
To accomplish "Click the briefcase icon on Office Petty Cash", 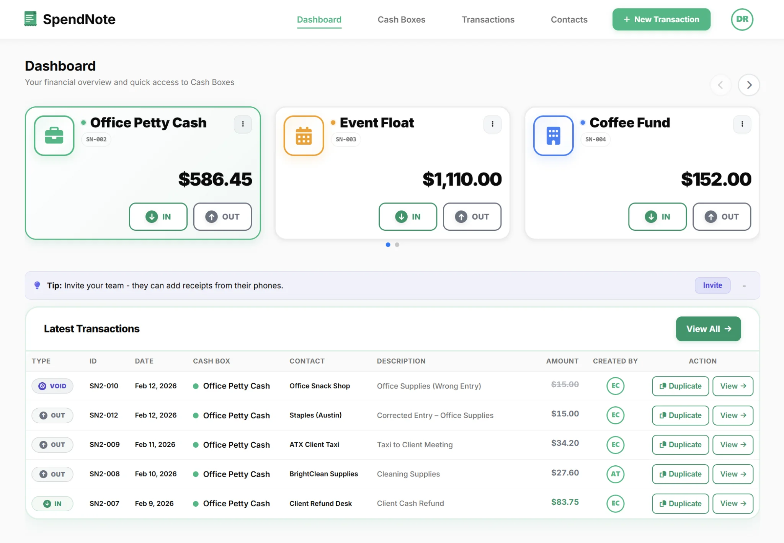I will pyautogui.click(x=54, y=135).
